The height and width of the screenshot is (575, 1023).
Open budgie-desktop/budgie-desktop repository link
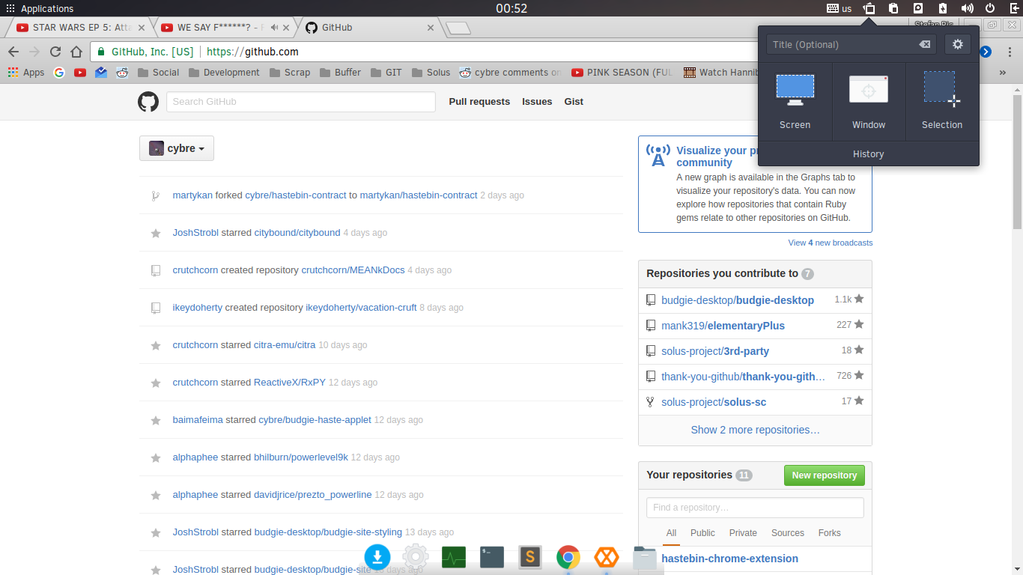pyautogui.click(x=738, y=300)
